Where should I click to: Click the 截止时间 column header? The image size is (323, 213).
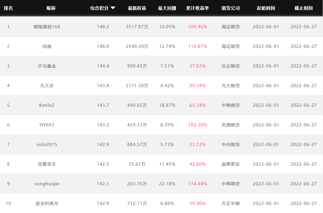[x=304, y=8]
